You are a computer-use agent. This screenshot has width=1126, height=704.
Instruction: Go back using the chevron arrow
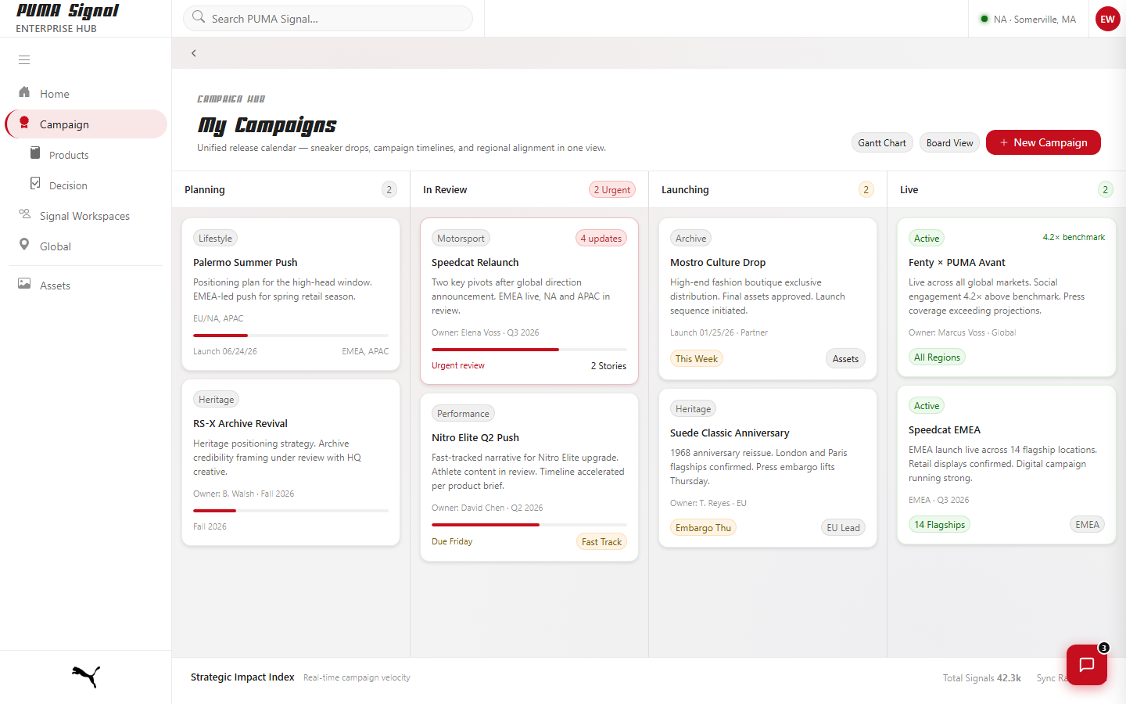(194, 53)
